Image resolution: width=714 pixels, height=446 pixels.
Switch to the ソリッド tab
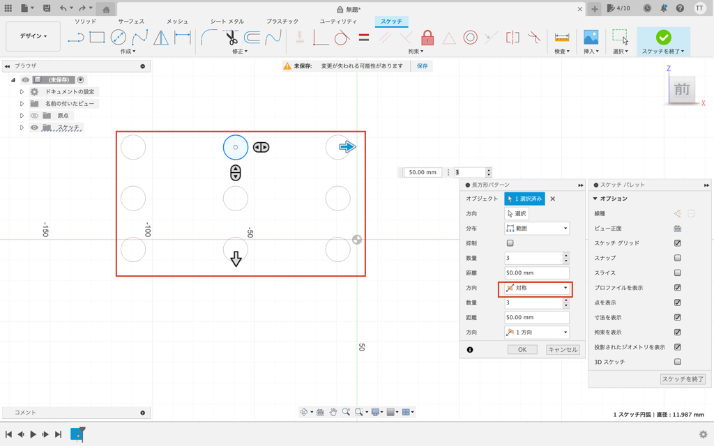pyautogui.click(x=85, y=22)
